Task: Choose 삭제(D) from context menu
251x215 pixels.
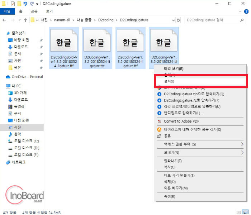Action: (200, 182)
